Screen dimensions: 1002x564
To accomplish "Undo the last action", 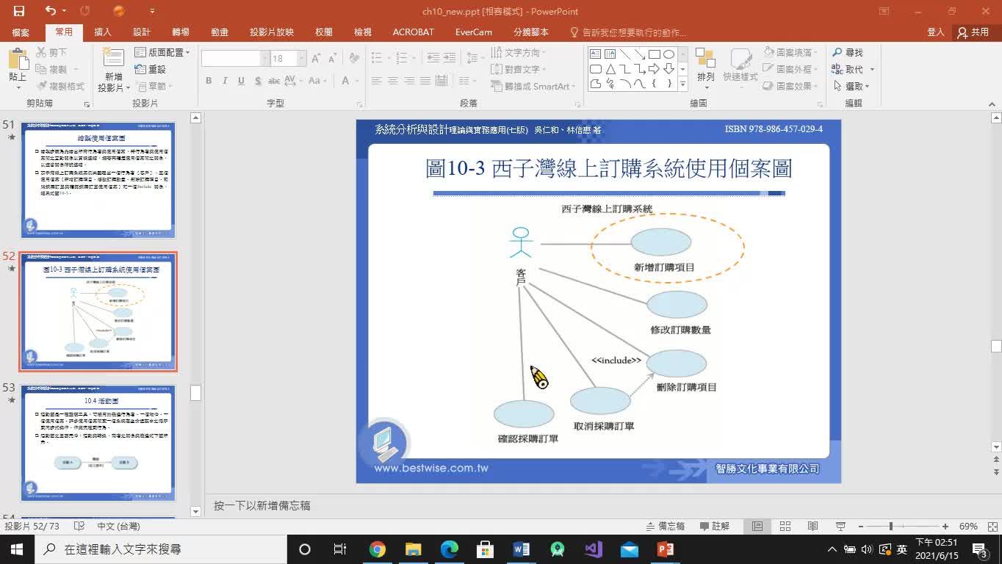I will [51, 11].
